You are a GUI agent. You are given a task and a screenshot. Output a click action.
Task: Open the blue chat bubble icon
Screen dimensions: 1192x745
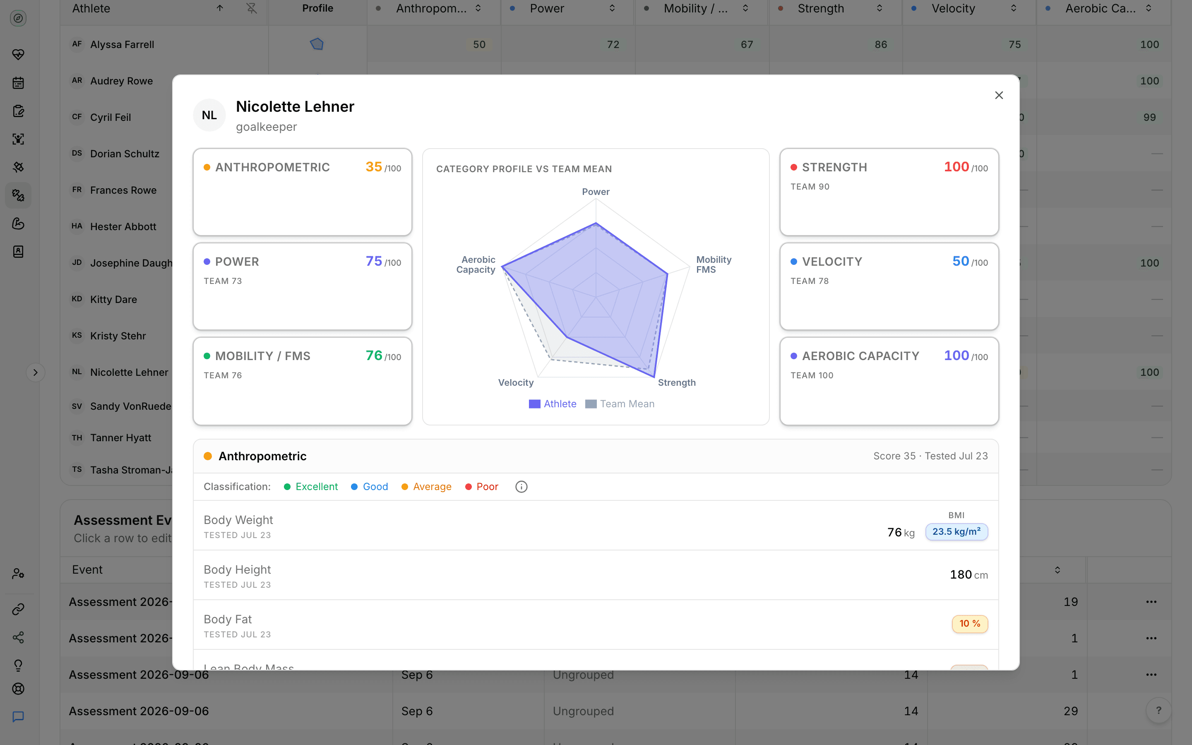[x=18, y=717]
